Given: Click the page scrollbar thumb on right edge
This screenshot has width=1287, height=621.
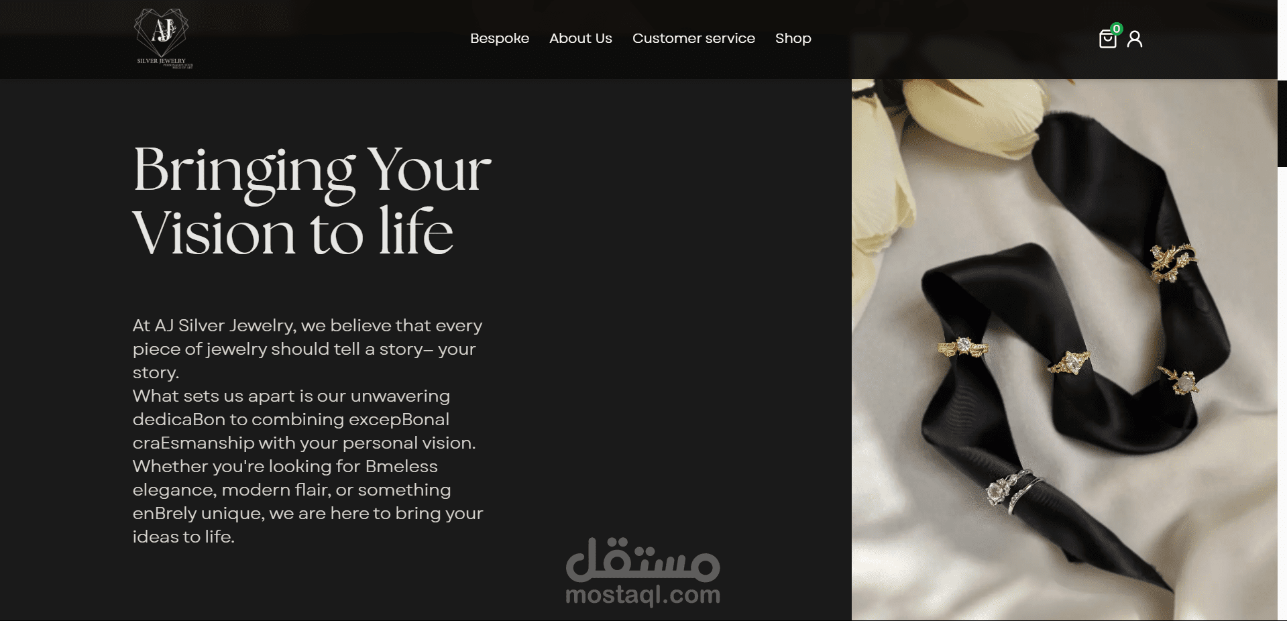Looking at the screenshot, I should pos(1282,123).
